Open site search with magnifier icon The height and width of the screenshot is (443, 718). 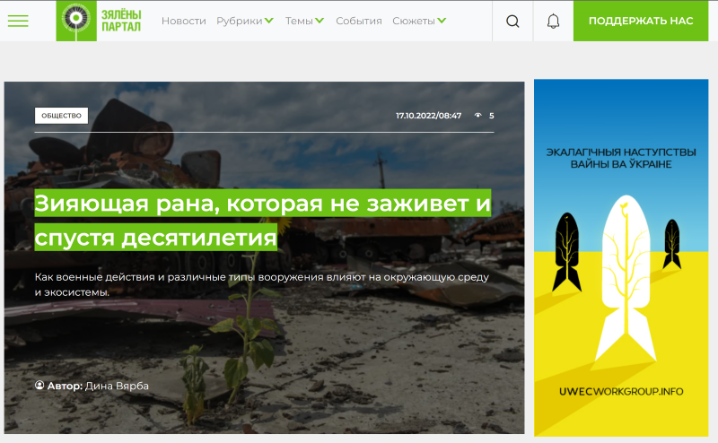click(x=512, y=21)
